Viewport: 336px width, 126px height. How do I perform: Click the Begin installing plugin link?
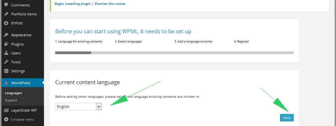coord(73,3)
